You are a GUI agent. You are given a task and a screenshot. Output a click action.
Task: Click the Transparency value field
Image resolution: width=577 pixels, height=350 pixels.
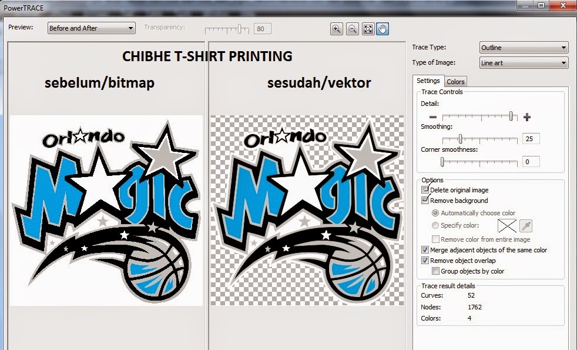click(263, 29)
